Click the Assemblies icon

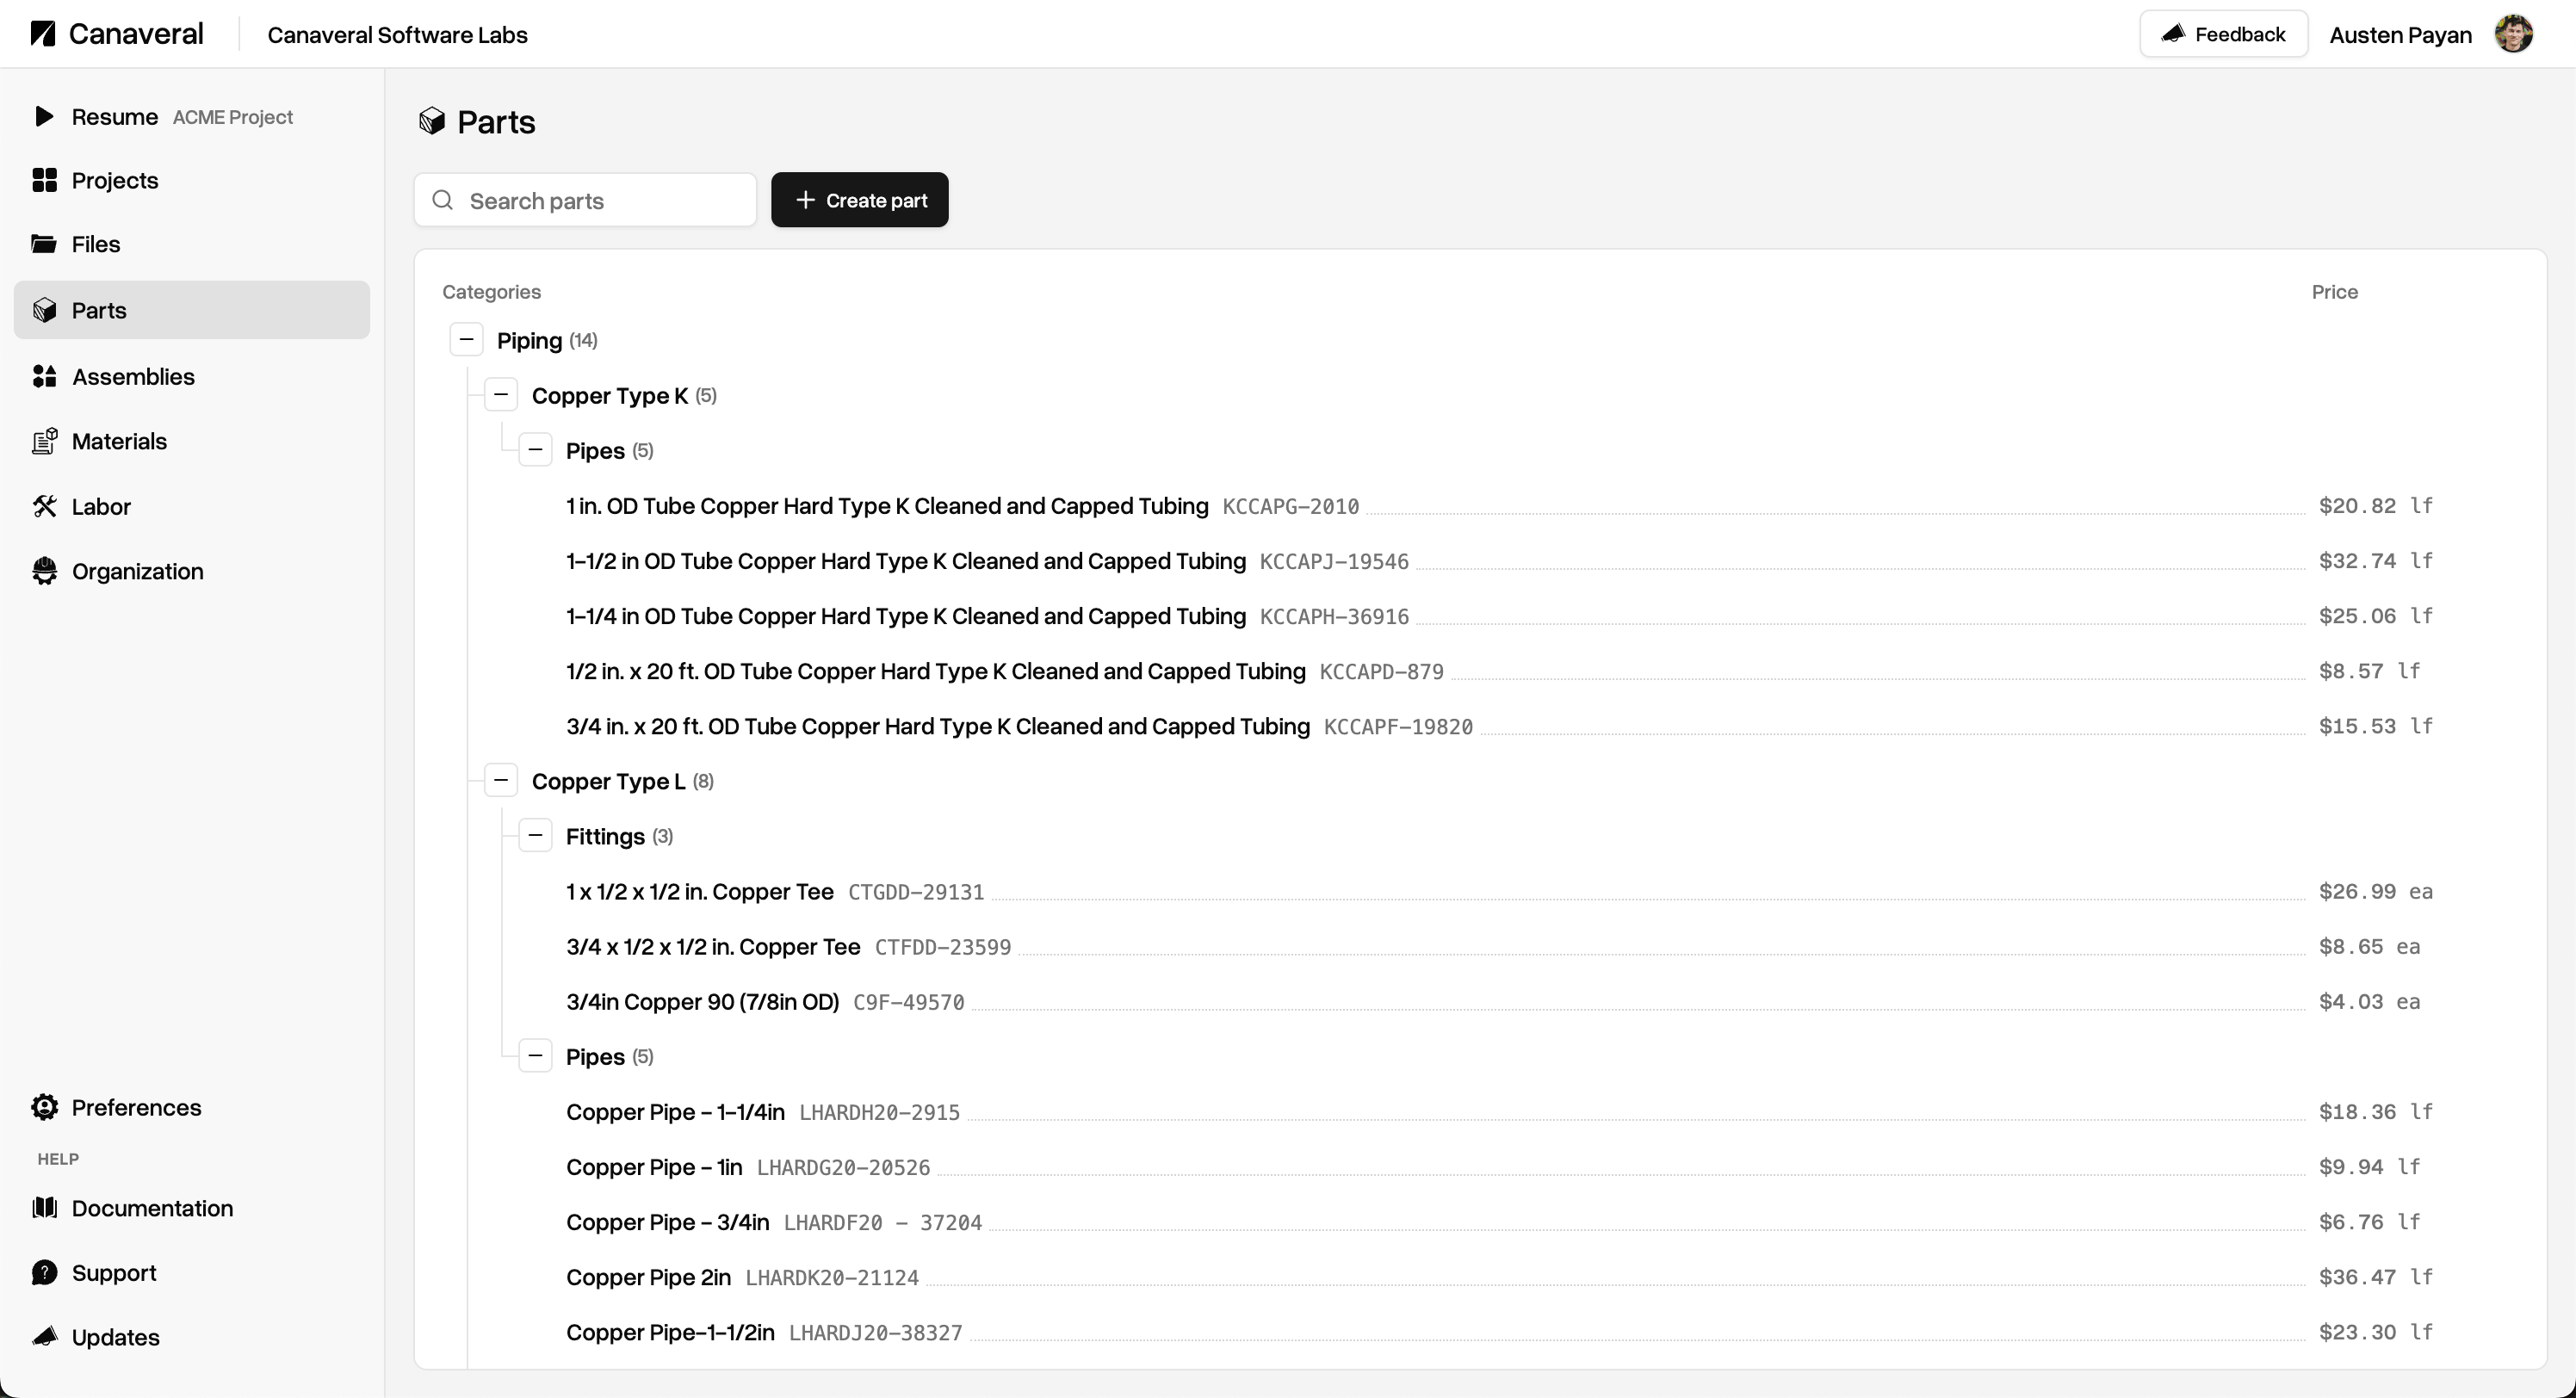[44, 376]
